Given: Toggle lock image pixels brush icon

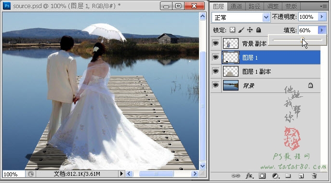Looking at the screenshot, I should (241, 30).
